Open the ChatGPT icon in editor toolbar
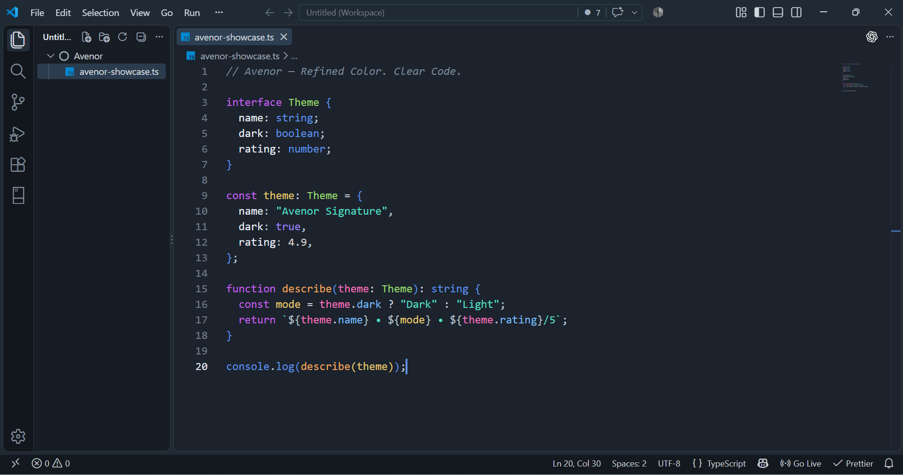The width and height of the screenshot is (903, 475). (871, 37)
